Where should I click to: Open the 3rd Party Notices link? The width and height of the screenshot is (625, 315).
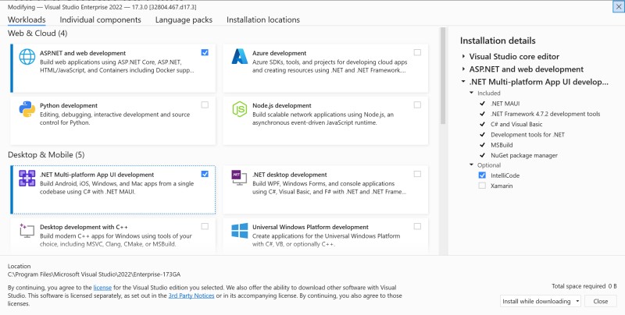[191, 296]
